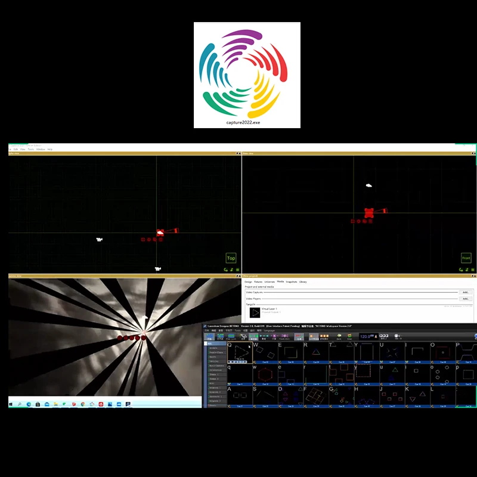Open the Edit menu in Capture
477x477 pixels.
pos(16,150)
